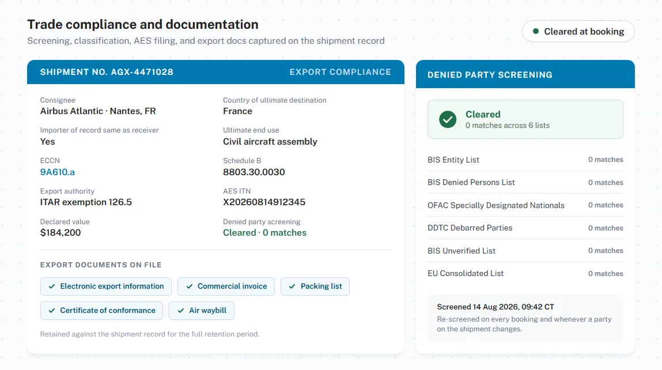Screen dimensions: 662x370
Task: Click the checkmark on Air waybill chip
Action: tap(181, 311)
